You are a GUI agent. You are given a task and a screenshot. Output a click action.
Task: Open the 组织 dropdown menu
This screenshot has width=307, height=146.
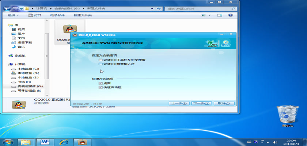tap(13, 15)
